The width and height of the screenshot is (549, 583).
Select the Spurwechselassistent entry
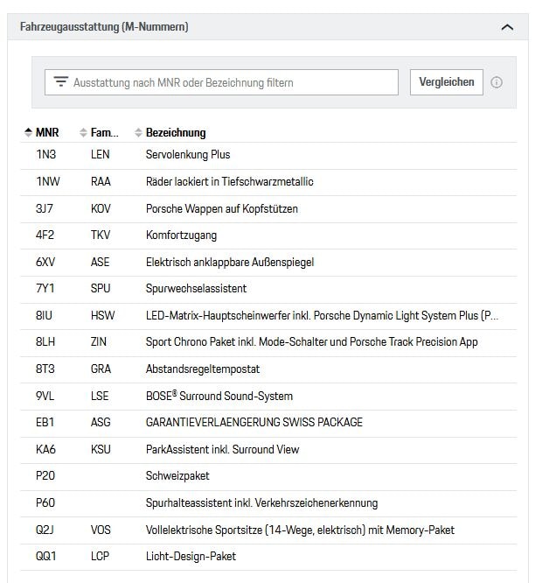(196, 289)
